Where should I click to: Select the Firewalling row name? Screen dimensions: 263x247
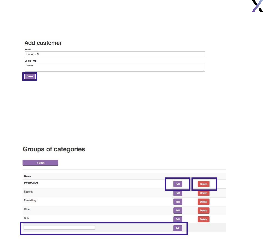pos(30,200)
